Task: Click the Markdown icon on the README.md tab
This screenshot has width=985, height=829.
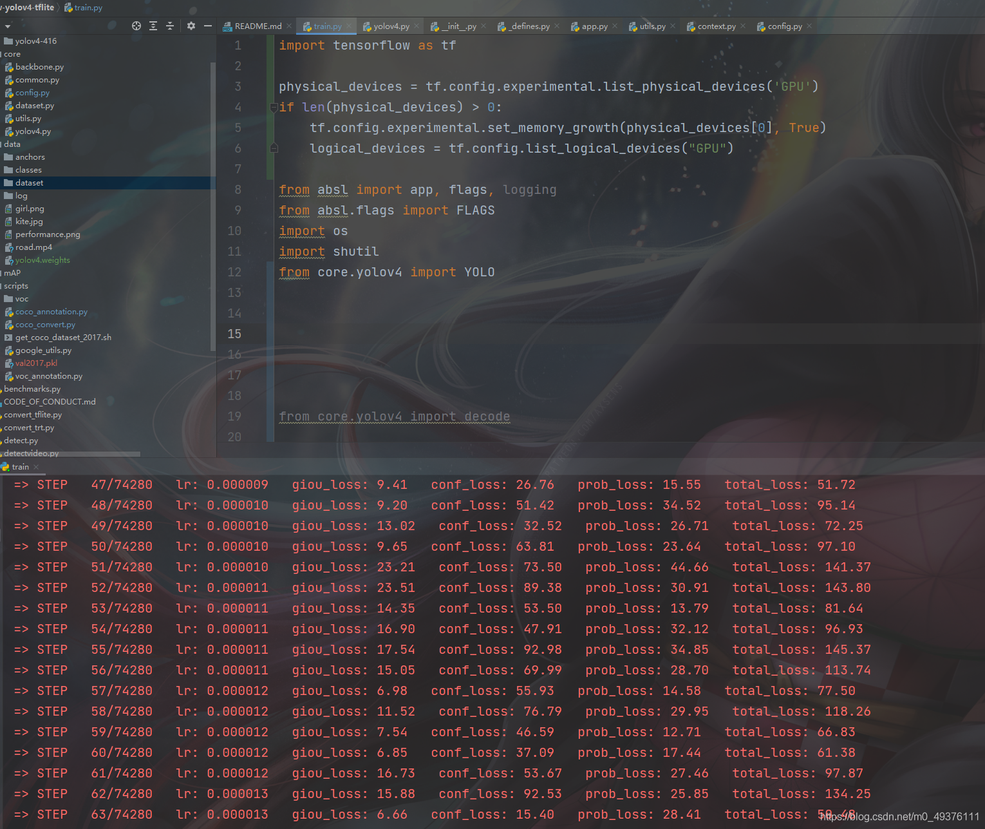Action: pyautogui.click(x=228, y=26)
